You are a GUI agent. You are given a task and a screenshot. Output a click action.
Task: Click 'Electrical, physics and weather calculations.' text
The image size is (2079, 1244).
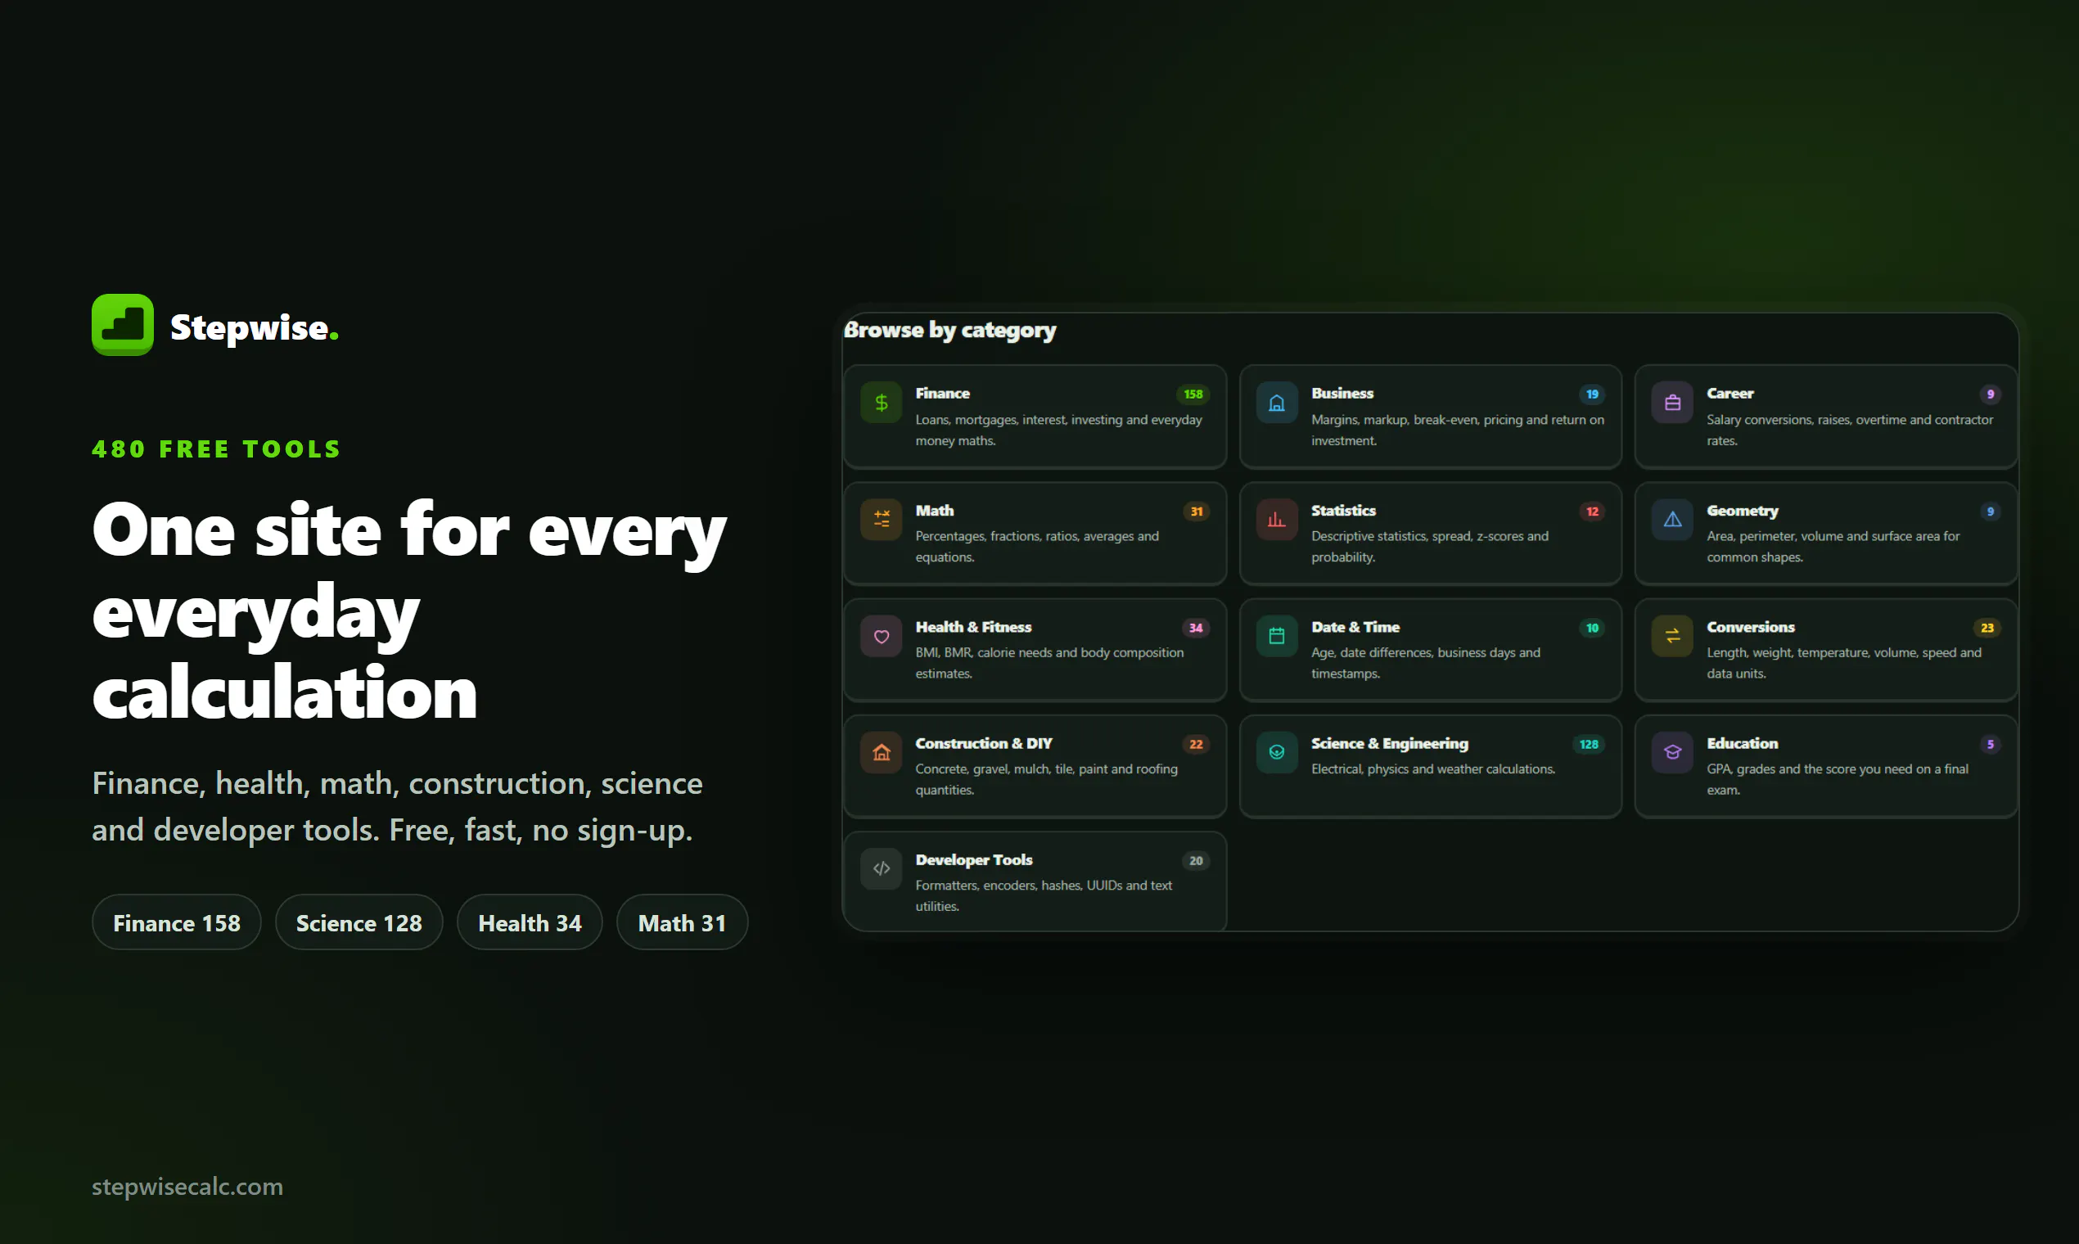tap(1432, 768)
